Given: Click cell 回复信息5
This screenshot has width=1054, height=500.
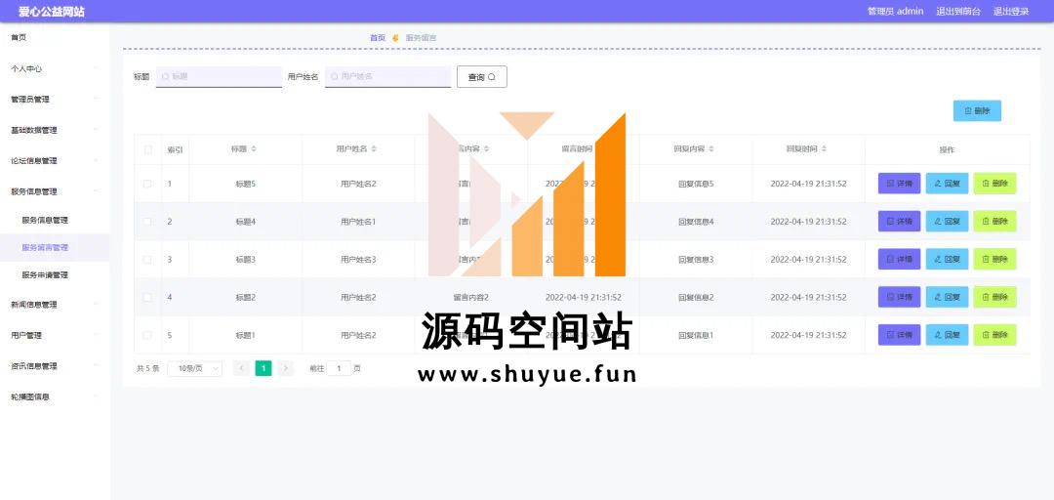Looking at the screenshot, I should [696, 184].
